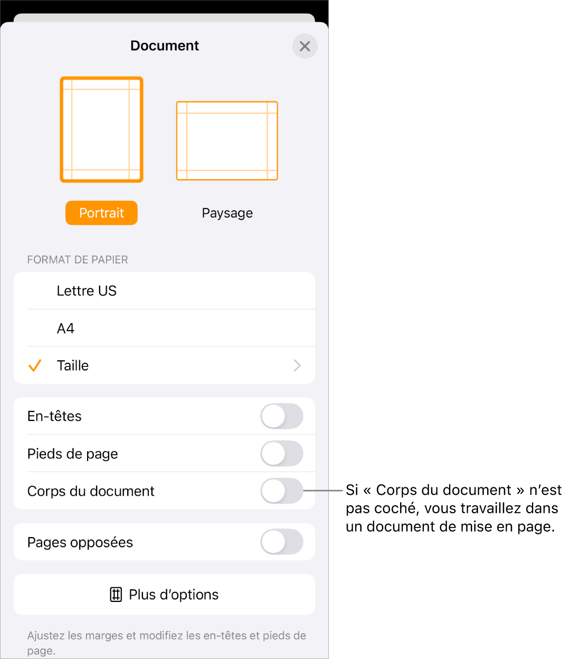This screenshot has height=659, width=570.
Task: Open the Taille custom size row
Action: click(x=164, y=365)
